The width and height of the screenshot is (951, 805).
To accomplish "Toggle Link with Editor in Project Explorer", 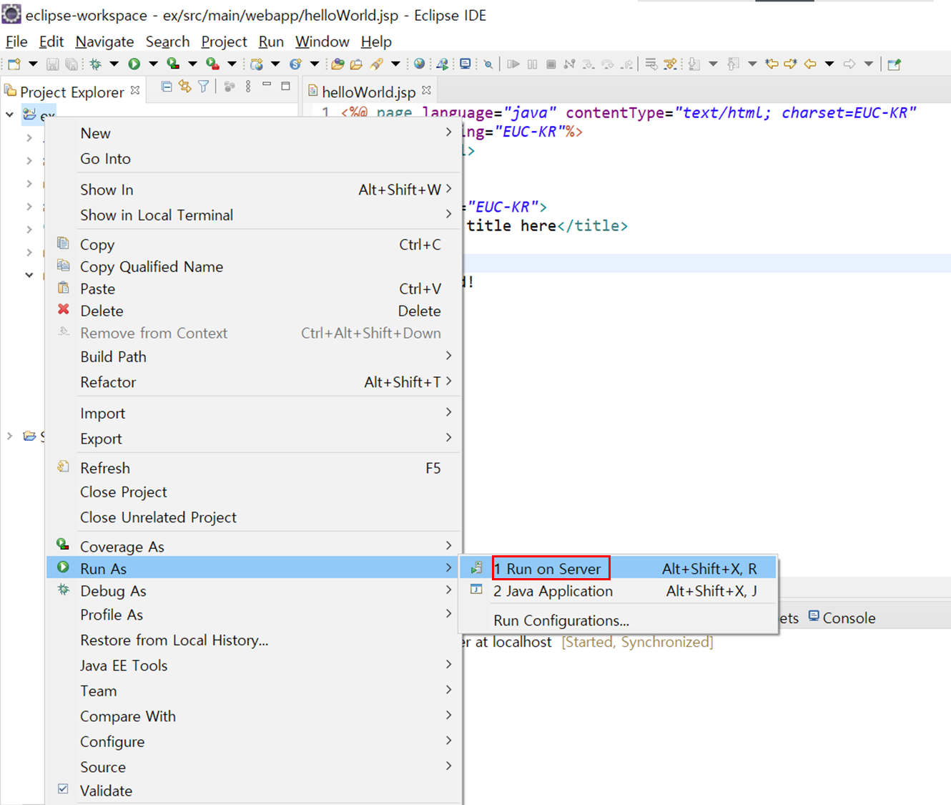I will click(185, 86).
